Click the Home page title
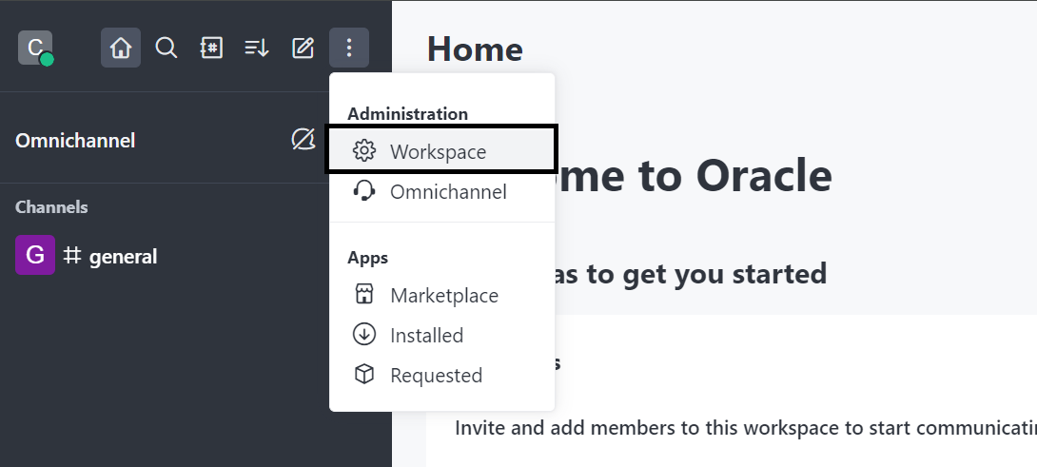 coord(475,49)
